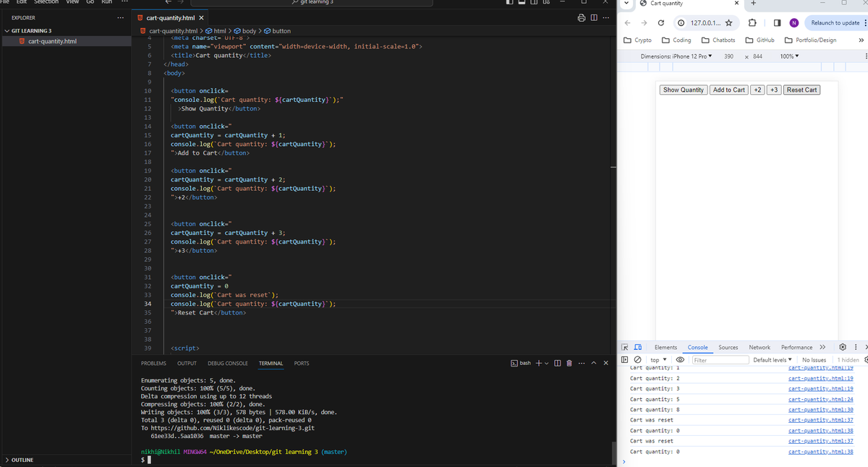Toggle device toolbar in DevTools
Screen dimensions: 868x467
(638, 348)
